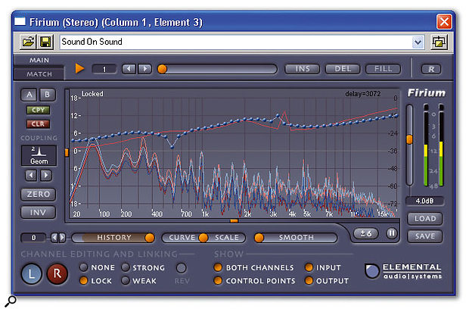
Task: Close the Firium window
Action: [x=444, y=22]
